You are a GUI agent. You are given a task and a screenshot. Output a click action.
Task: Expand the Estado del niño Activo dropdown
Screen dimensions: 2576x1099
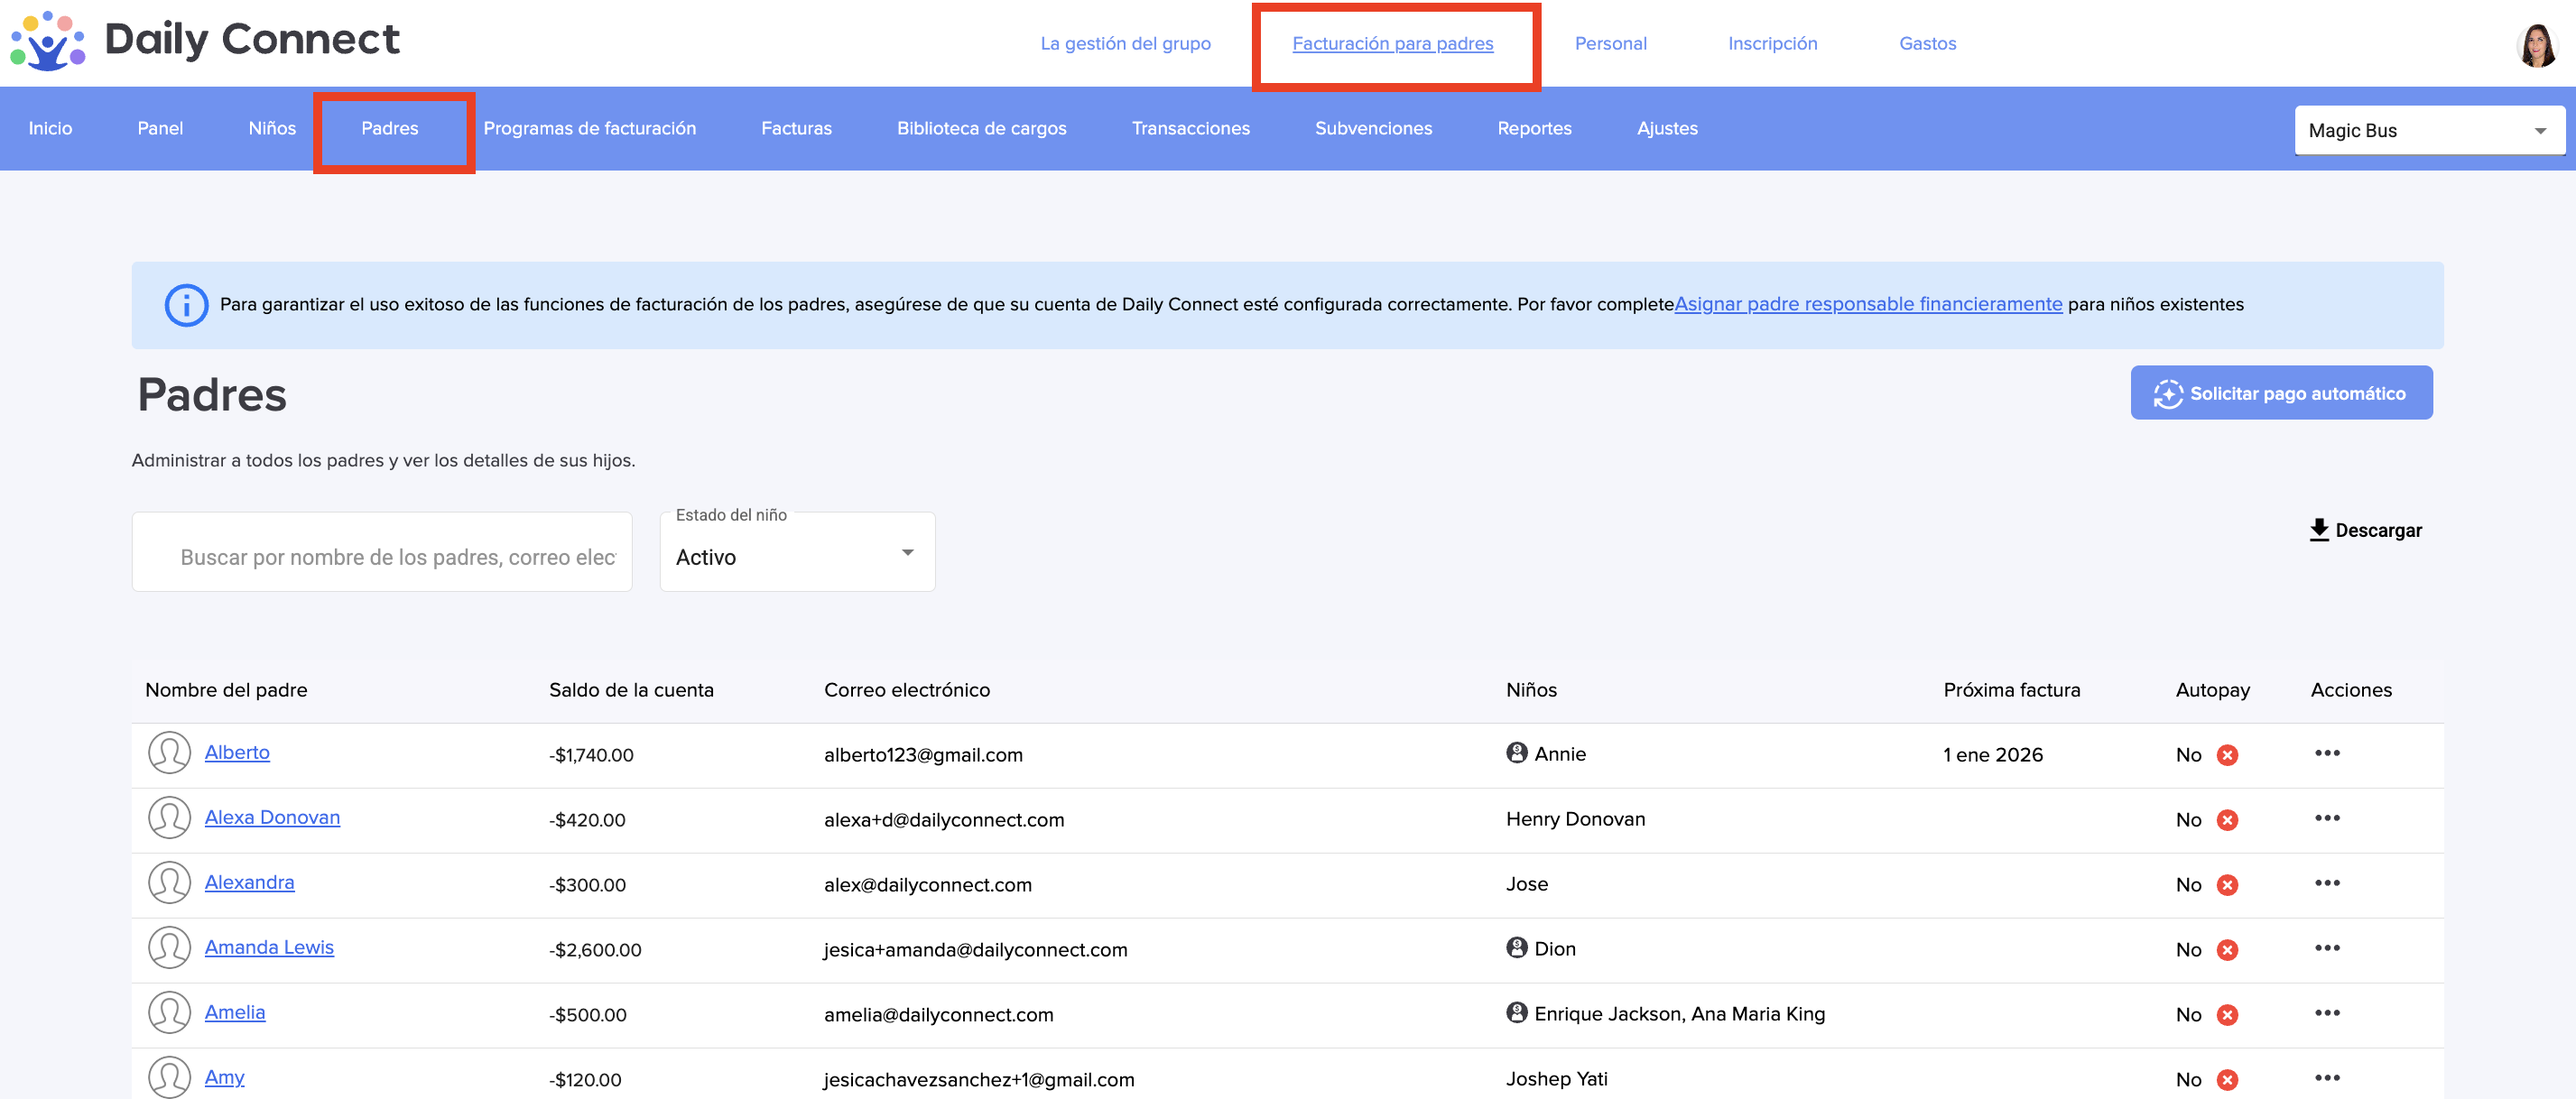[797, 555]
